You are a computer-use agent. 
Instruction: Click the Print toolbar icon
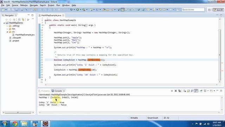pyautogui.click(x=22, y=10)
